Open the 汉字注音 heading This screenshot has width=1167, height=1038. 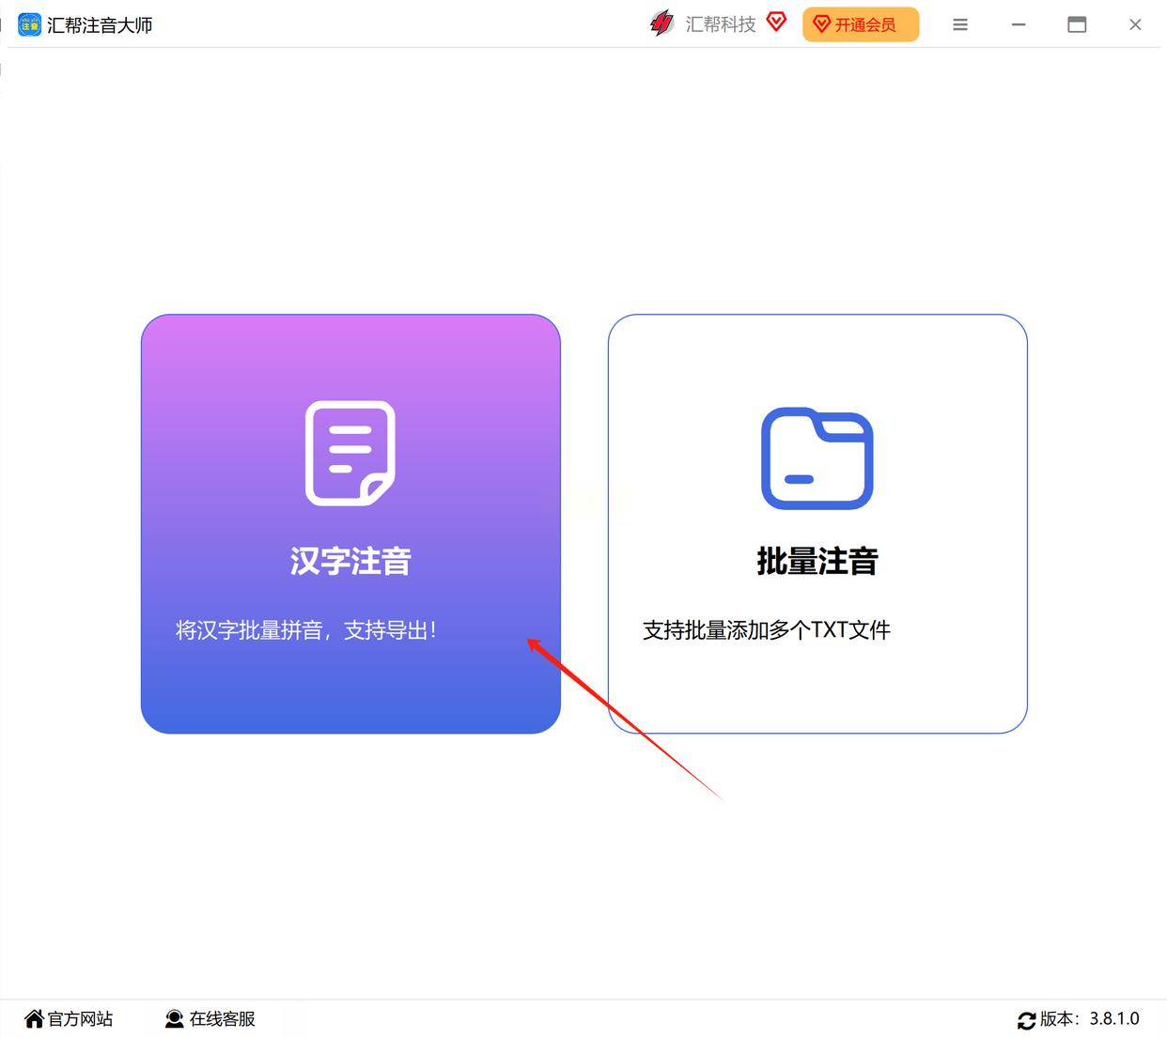[350, 562]
